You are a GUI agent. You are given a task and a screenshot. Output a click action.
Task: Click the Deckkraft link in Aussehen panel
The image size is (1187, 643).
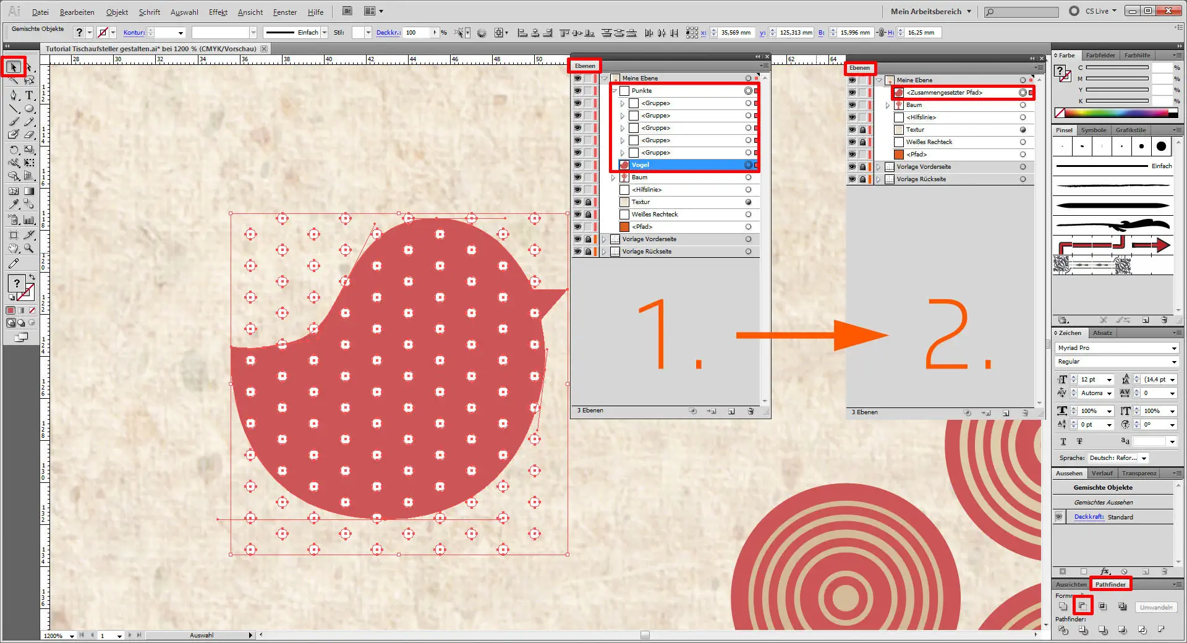(1089, 517)
